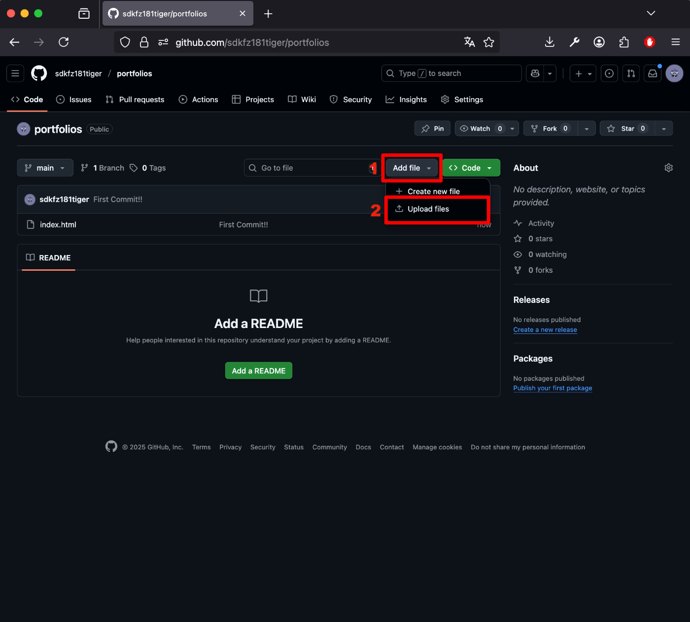Viewport: 690px width, 622px height.
Task: Pin the portfolios repository
Action: [x=432, y=129]
